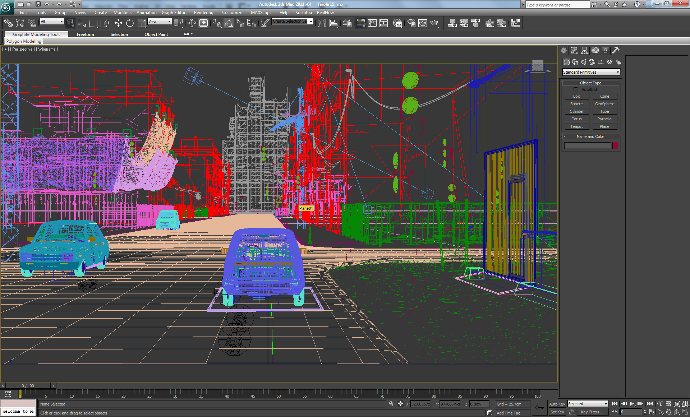Switch to the Modify panel tab icon
The height and width of the screenshot is (417, 690).
(574, 50)
